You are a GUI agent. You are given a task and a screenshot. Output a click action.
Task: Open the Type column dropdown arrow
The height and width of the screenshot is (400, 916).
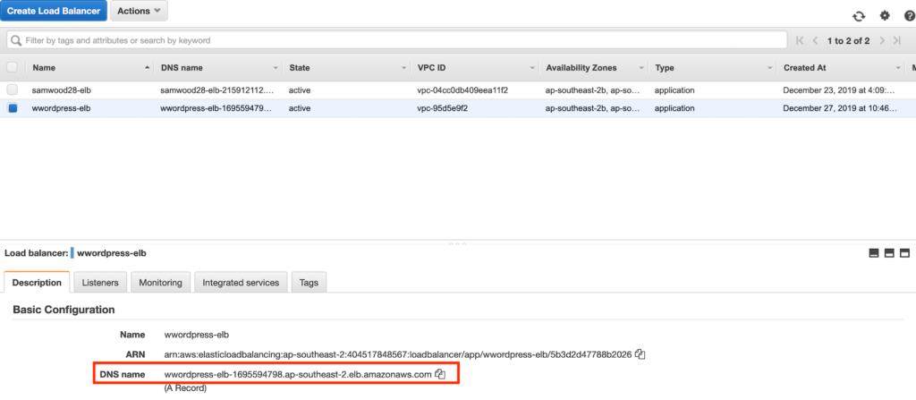770,68
